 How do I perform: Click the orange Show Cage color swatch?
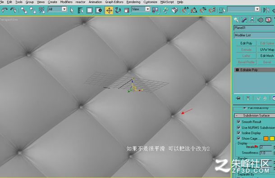click(266, 138)
